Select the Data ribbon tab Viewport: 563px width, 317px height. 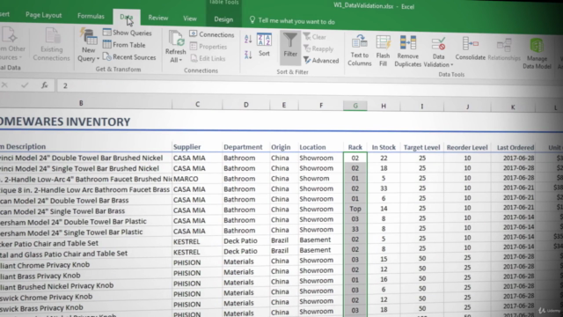coord(127,17)
